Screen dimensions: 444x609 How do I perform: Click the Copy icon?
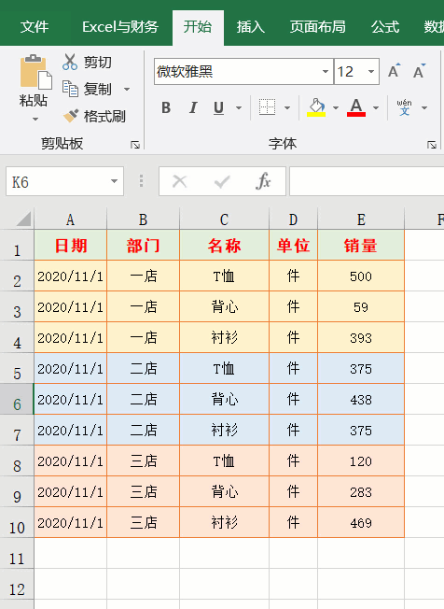(x=70, y=89)
